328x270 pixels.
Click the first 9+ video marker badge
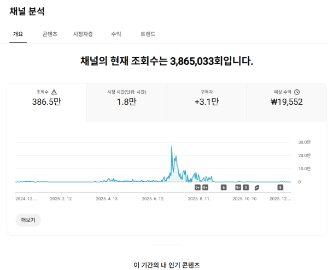[197, 187]
